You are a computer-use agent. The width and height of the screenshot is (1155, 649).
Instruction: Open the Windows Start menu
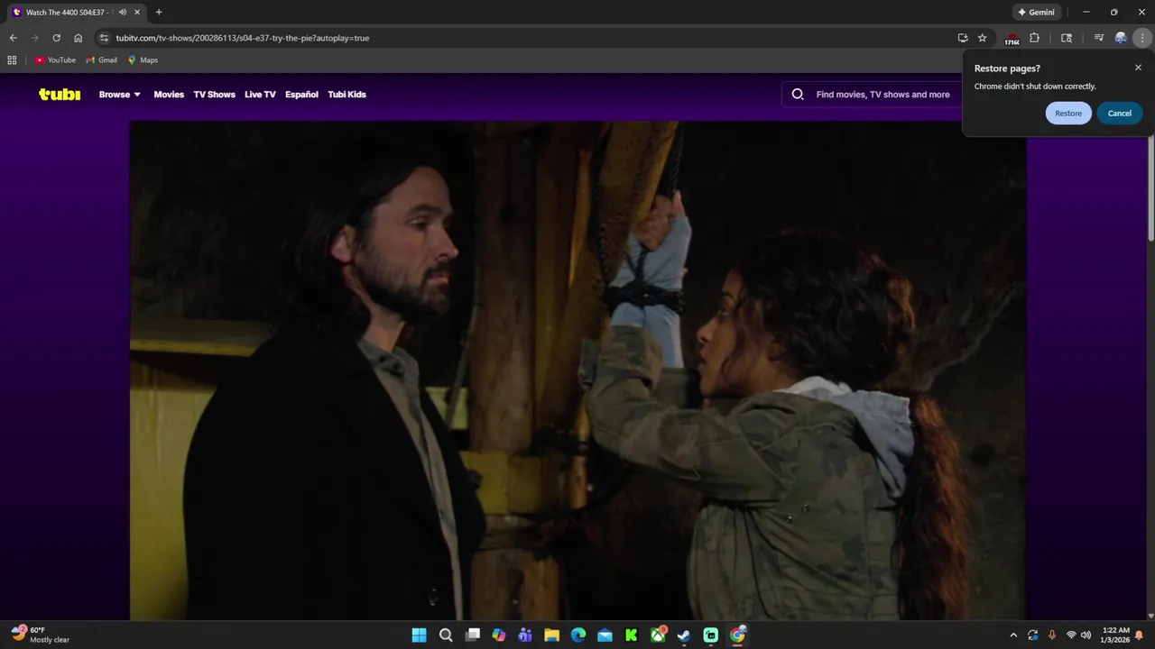[x=420, y=635]
